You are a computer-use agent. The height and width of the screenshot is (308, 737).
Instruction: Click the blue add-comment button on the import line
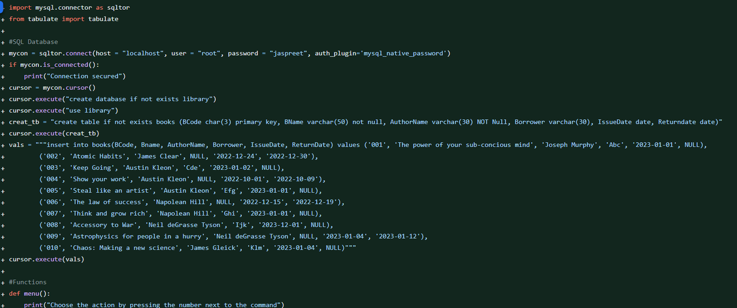pos(2,7)
